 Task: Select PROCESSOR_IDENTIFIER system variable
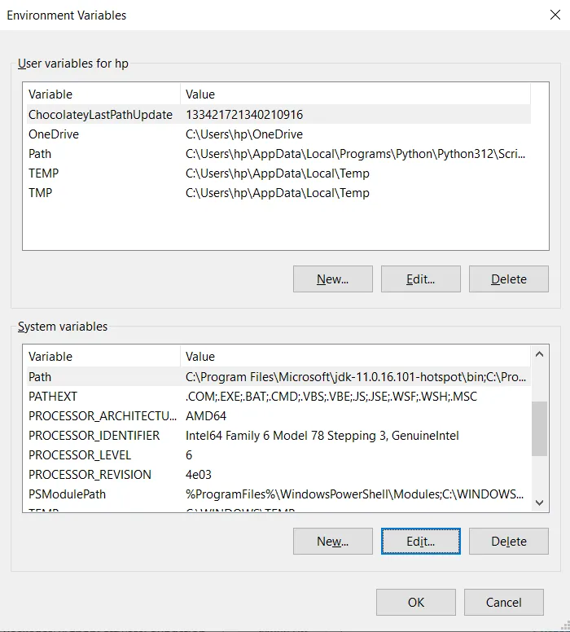click(94, 436)
